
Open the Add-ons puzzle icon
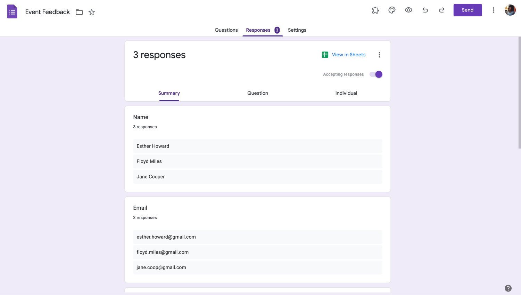375,10
